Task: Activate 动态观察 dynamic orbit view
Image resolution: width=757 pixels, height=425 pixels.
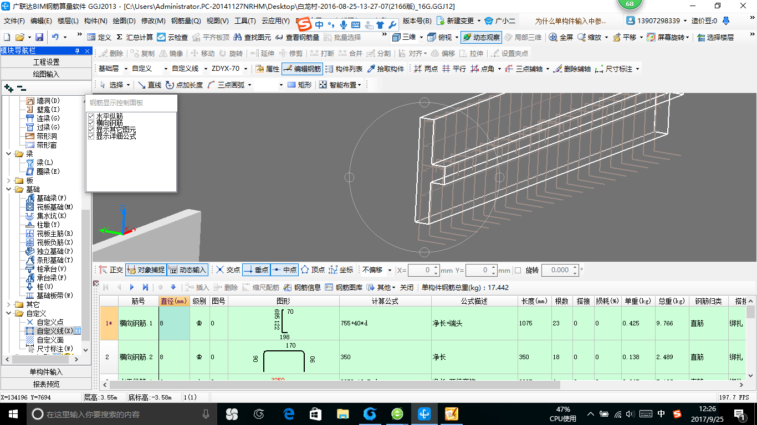Action: tap(481, 37)
